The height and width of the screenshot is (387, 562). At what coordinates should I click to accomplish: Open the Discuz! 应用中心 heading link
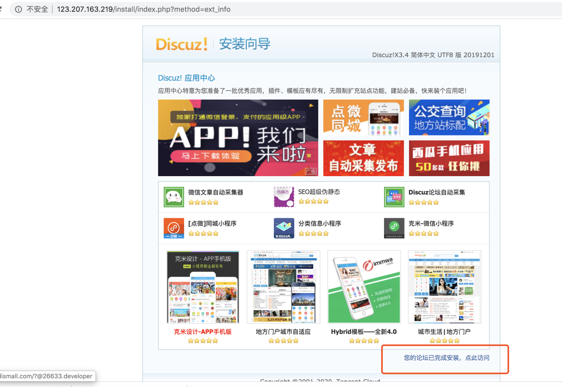click(186, 78)
